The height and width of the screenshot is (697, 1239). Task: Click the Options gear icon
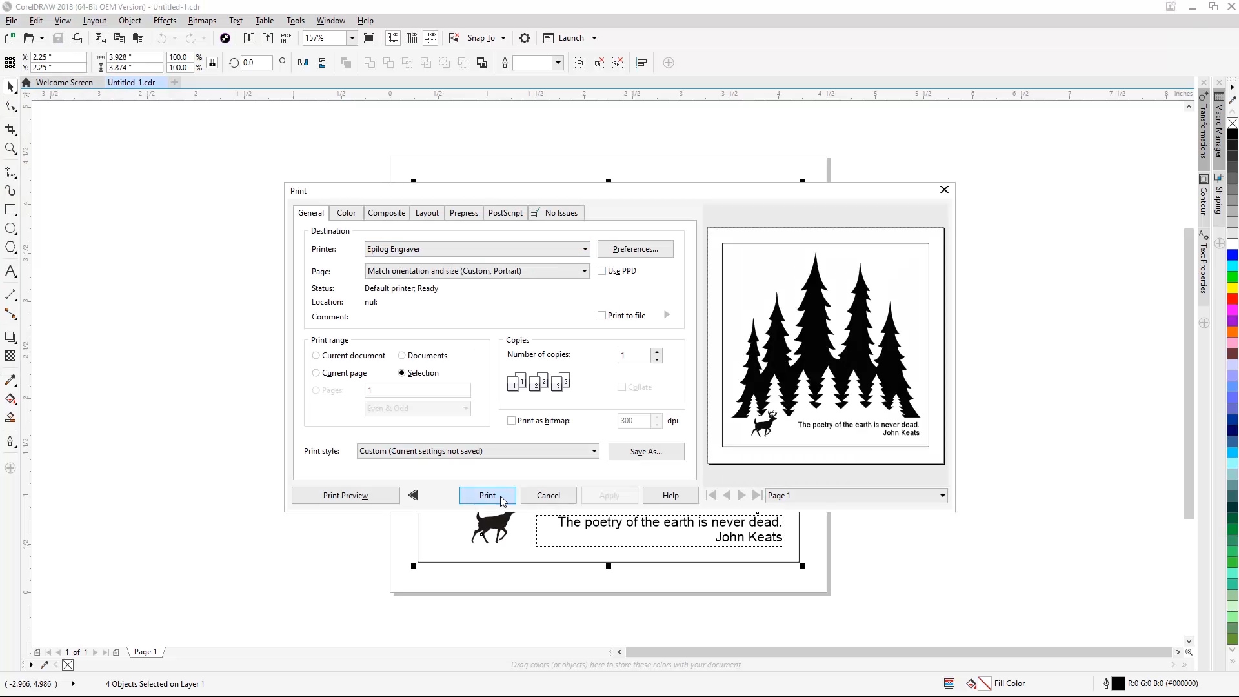click(525, 38)
